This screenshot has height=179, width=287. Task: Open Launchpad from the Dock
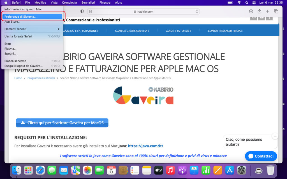point(28,170)
